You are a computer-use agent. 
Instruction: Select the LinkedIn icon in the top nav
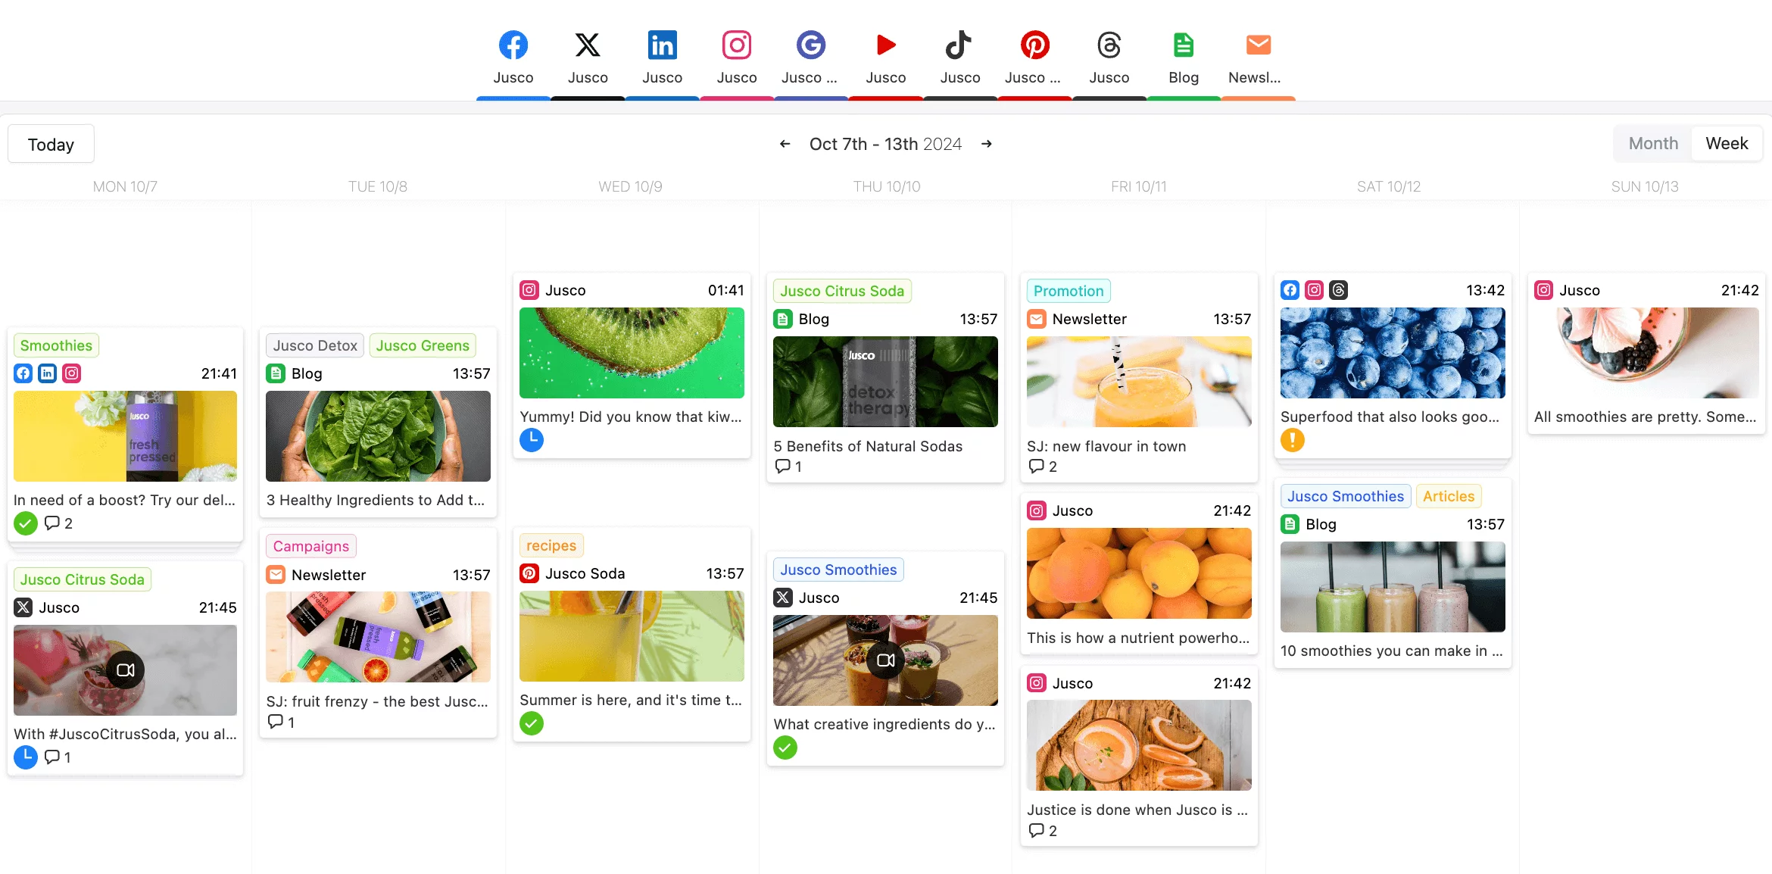click(x=663, y=45)
